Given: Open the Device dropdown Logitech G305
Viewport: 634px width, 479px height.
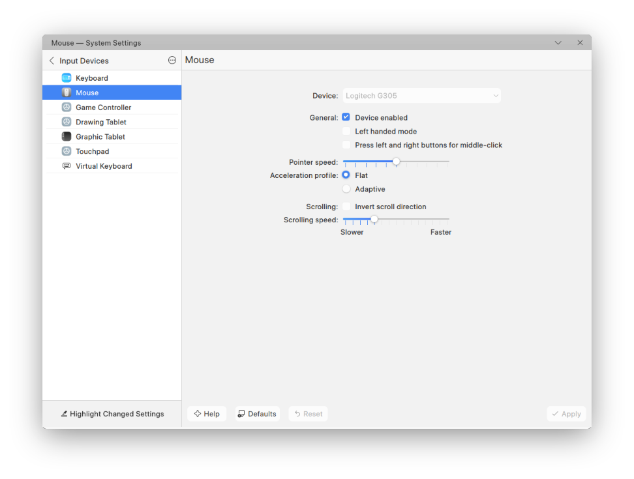Looking at the screenshot, I should [x=422, y=96].
